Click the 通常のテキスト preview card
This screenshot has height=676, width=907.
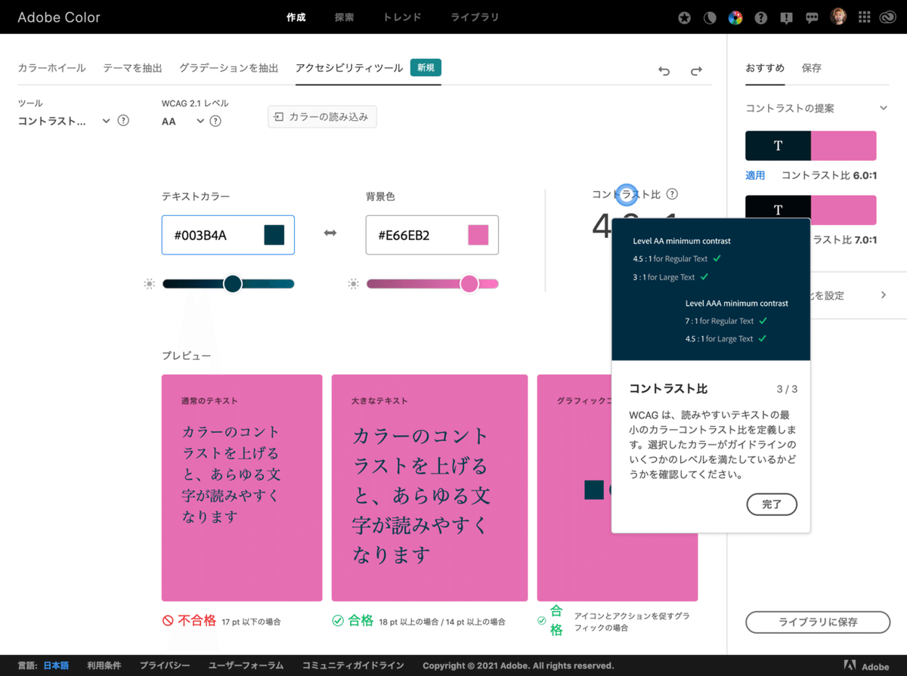(242, 488)
